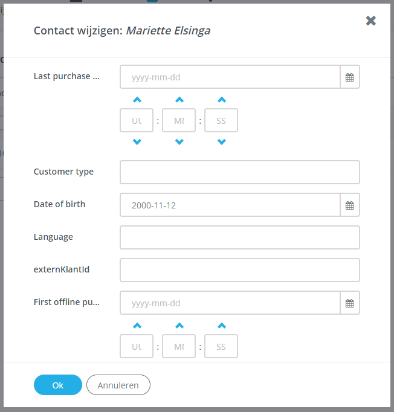Image resolution: width=394 pixels, height=412 pixels.
Task: Close the Contact wijzigen dialog
Action: (x=371, y=21)
